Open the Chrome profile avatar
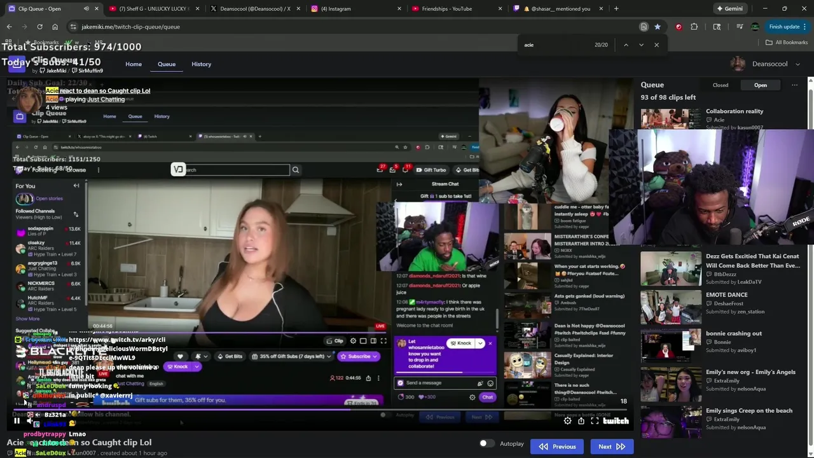 [x=755, y=27]
